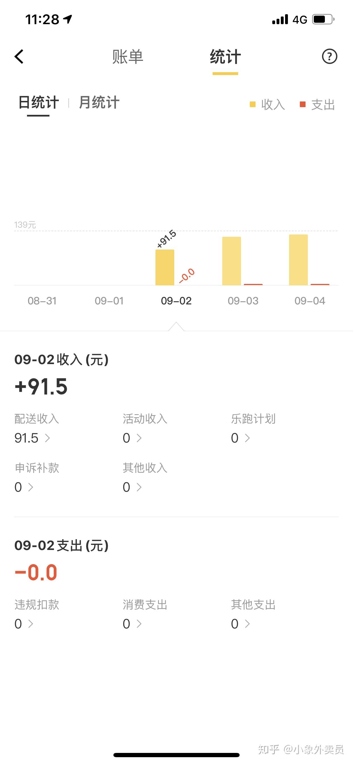Tap the red 支出 legend square
The height and width of the screenshot is (764, 353).
(x=303, y=104)
